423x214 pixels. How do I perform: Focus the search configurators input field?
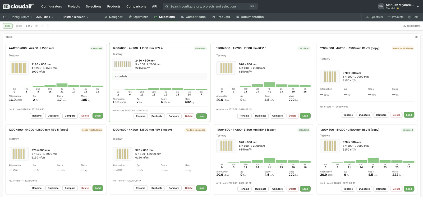pyautogui.click(x=210, y=6)
